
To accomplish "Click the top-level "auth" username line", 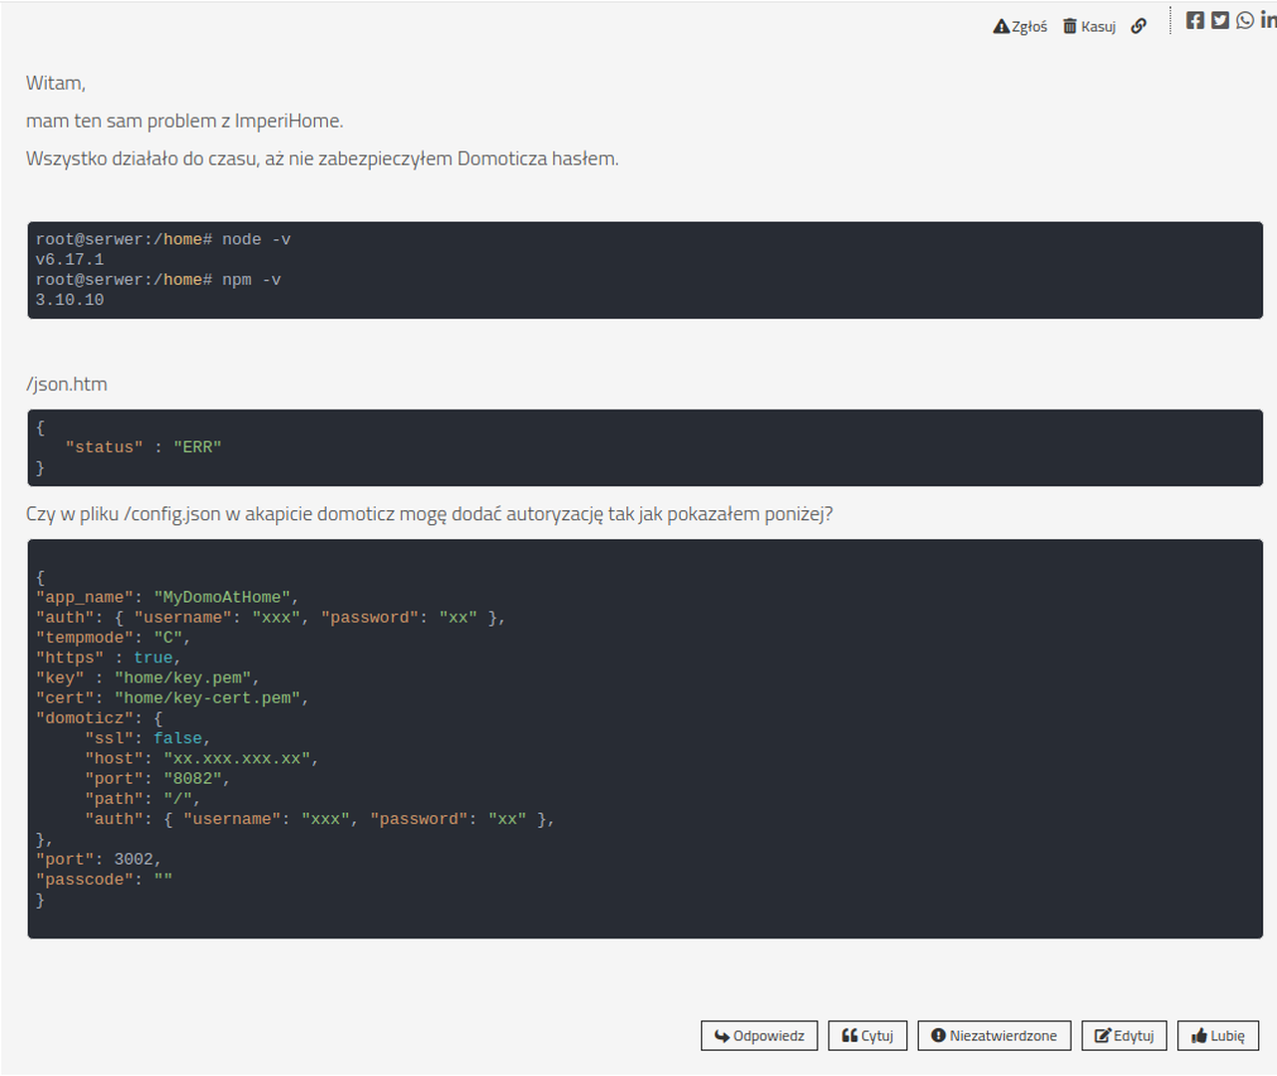I will pos(271,618).
